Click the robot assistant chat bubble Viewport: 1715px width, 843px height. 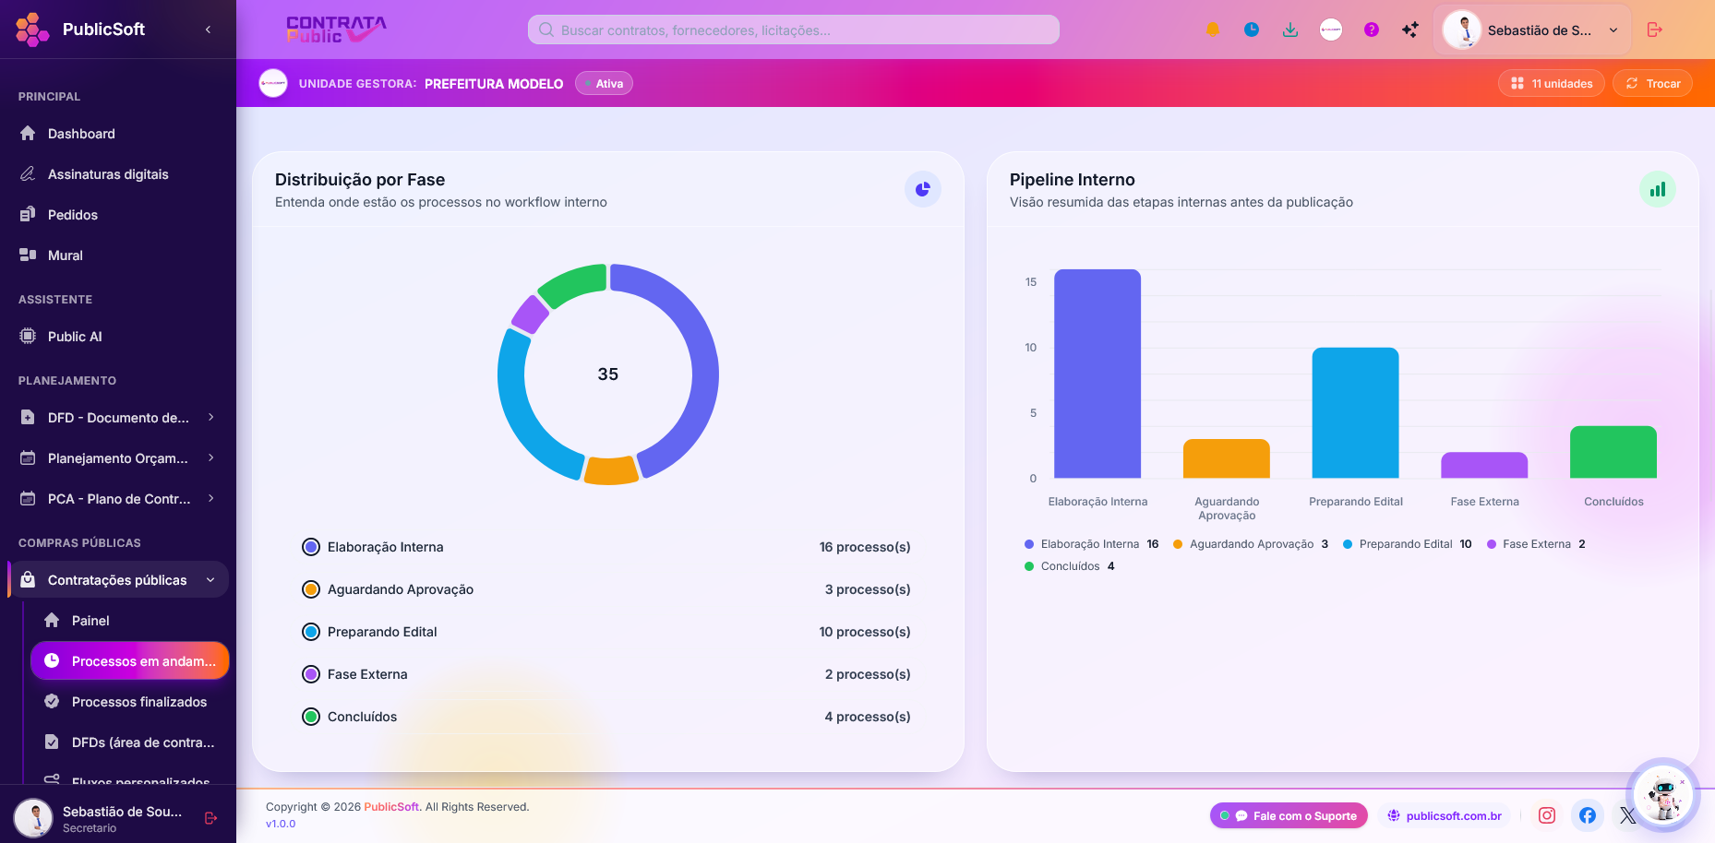pos(1663,795)
